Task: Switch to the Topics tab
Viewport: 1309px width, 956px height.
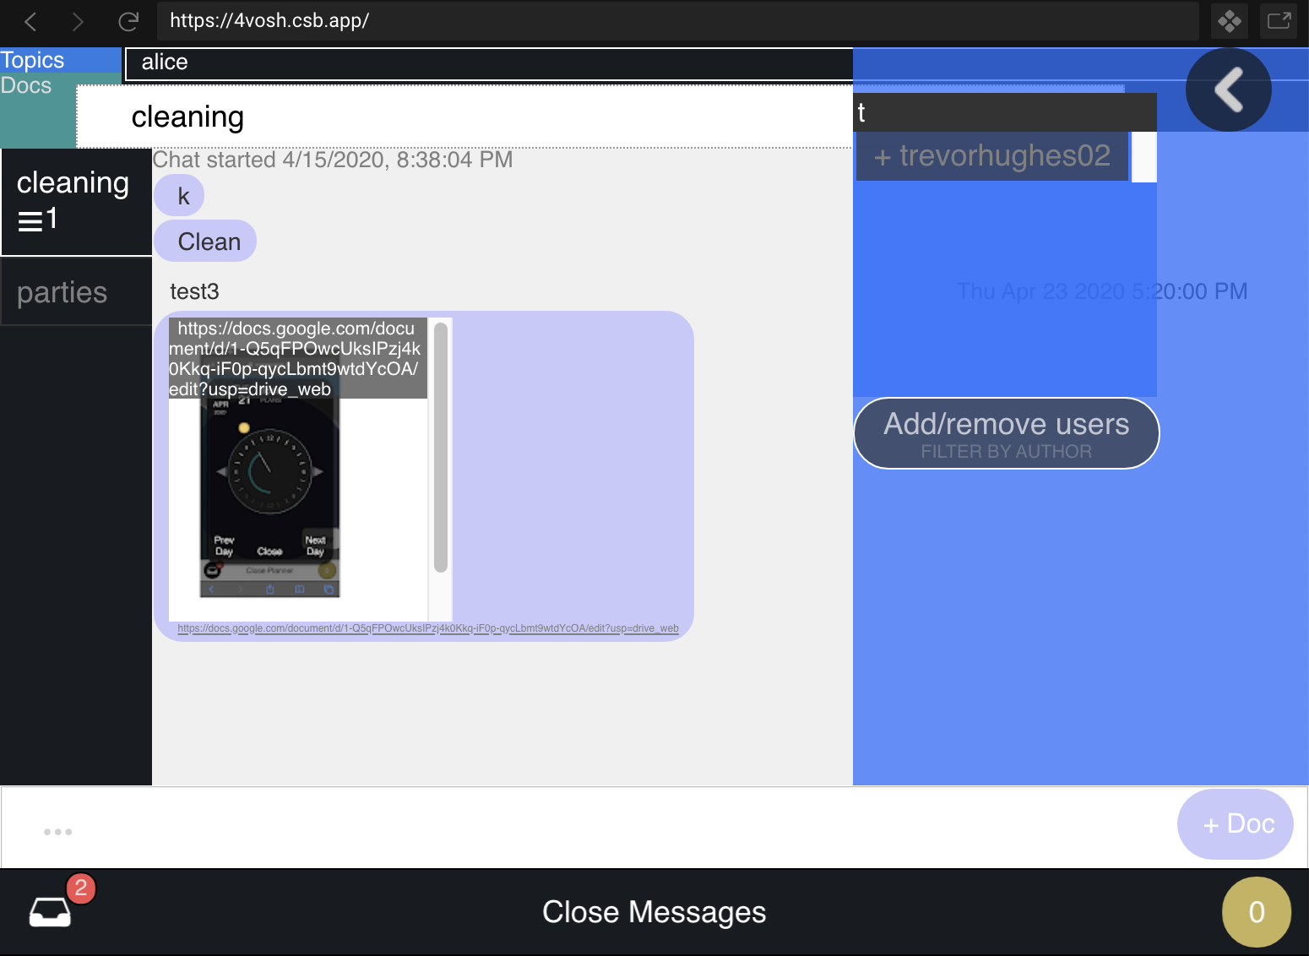Action: point(33,60)
